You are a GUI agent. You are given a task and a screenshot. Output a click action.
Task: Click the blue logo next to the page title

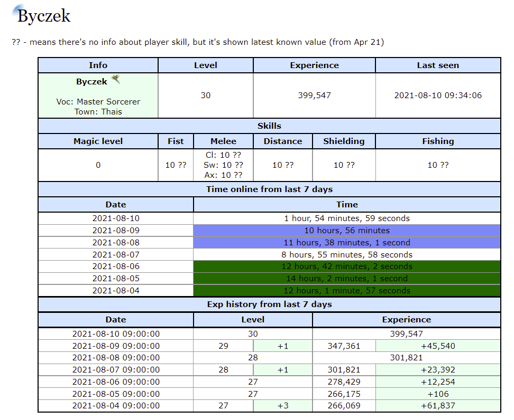pos(19,11)
